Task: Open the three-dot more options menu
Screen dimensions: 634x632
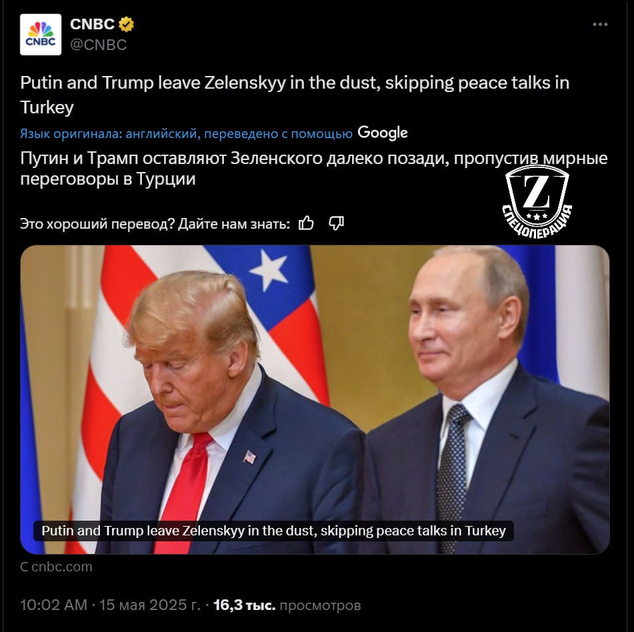Action: (x=600, y=24)
